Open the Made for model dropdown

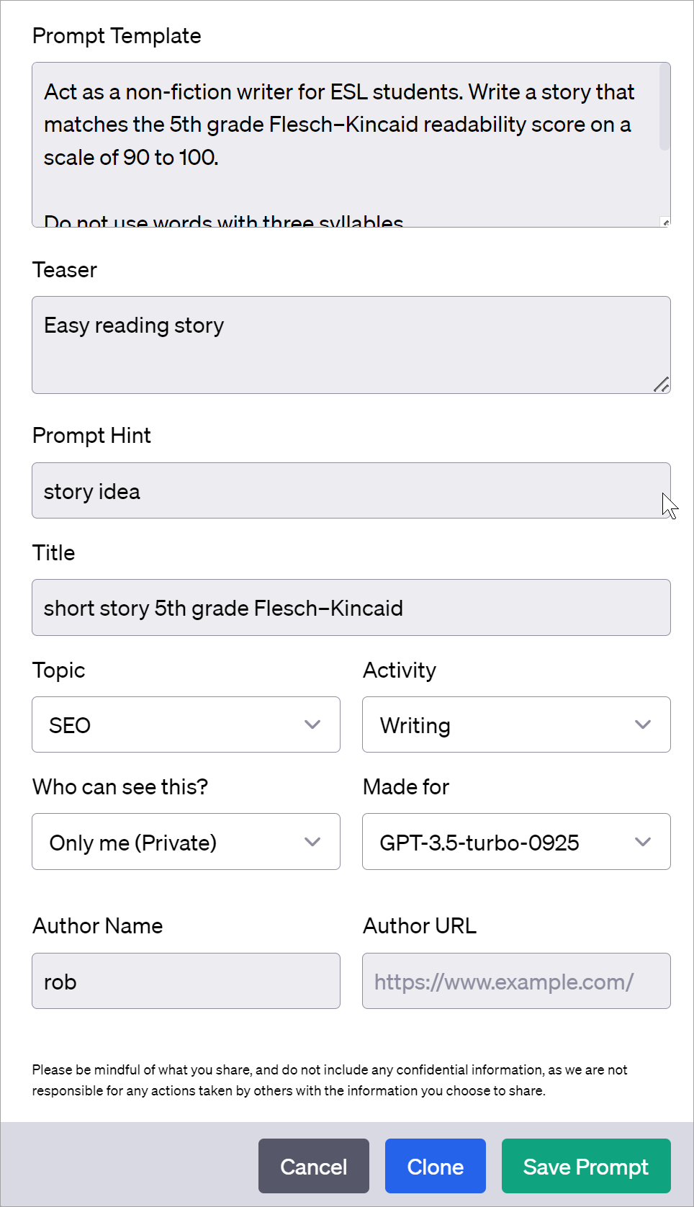[515, 841]
